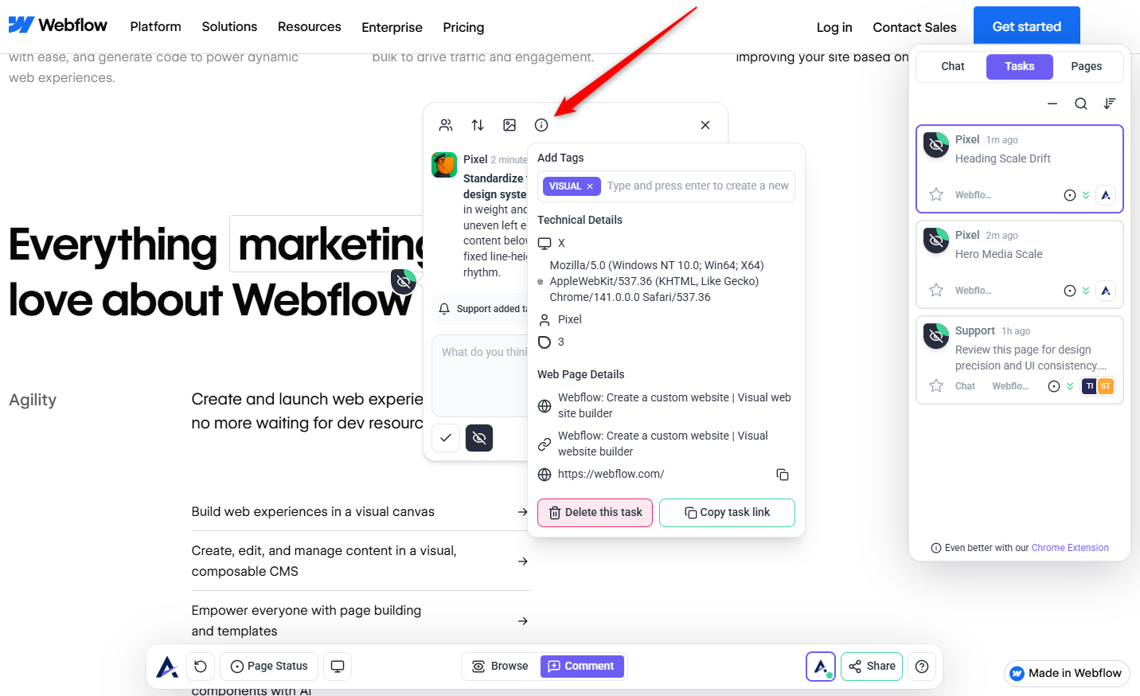Viewport: 1140px width, 696px height.
Task: Click the reload icon in bottom toolbar
Action: tap(201, 667)
